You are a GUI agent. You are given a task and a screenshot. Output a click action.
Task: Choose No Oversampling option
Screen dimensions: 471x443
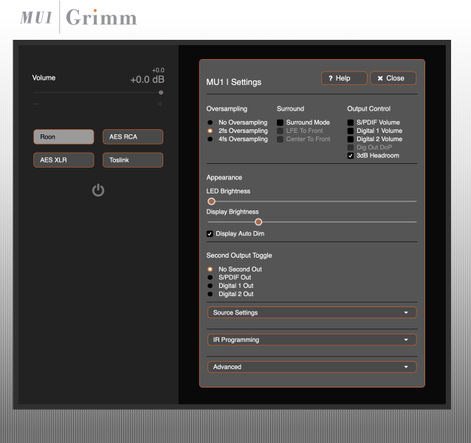point(210,123)
